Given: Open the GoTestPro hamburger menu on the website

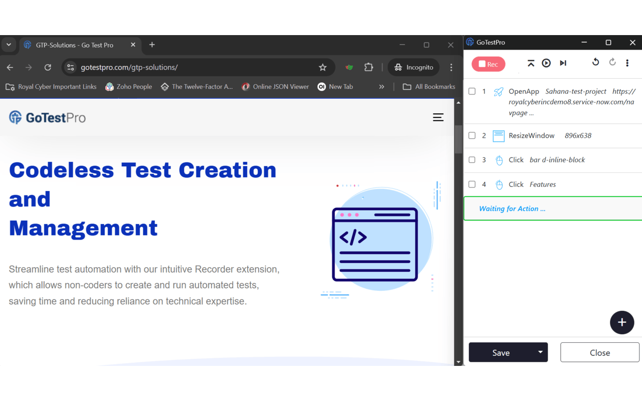Looking at the screenshot, I should coord(438,117).
